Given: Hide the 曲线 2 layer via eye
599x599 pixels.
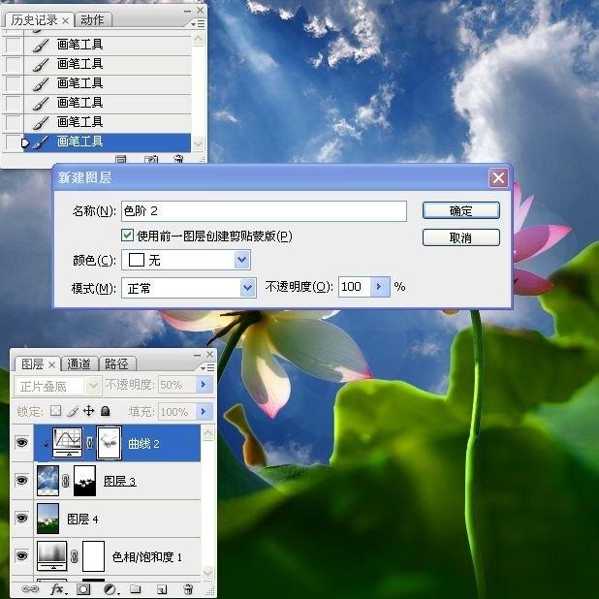Looking at the screenshot, I should click(x=21, y=442).
